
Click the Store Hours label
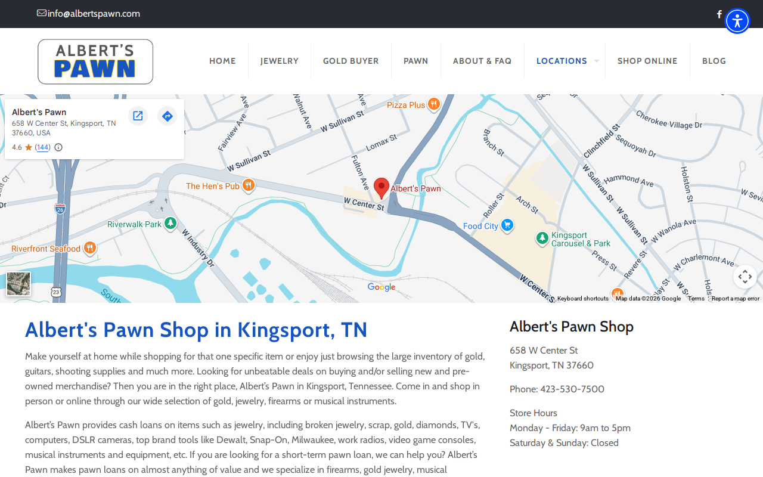[534, 413]
